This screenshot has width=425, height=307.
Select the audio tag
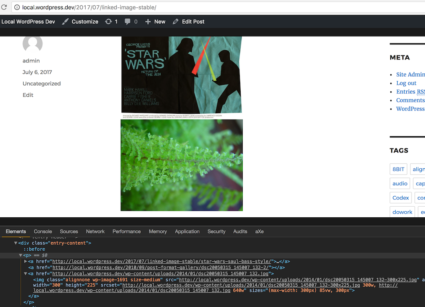tap(400, 183)
